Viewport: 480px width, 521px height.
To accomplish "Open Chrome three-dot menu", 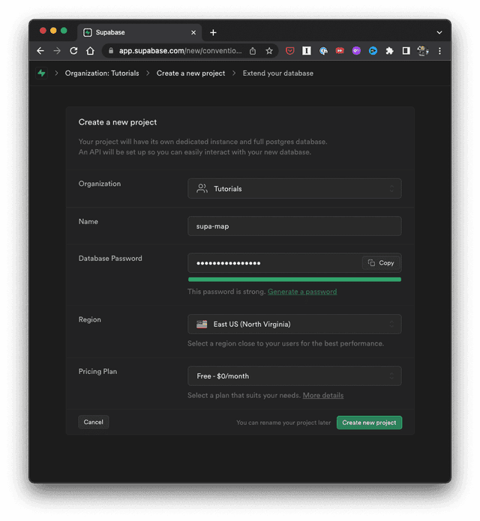I will (x=439, y=51).
